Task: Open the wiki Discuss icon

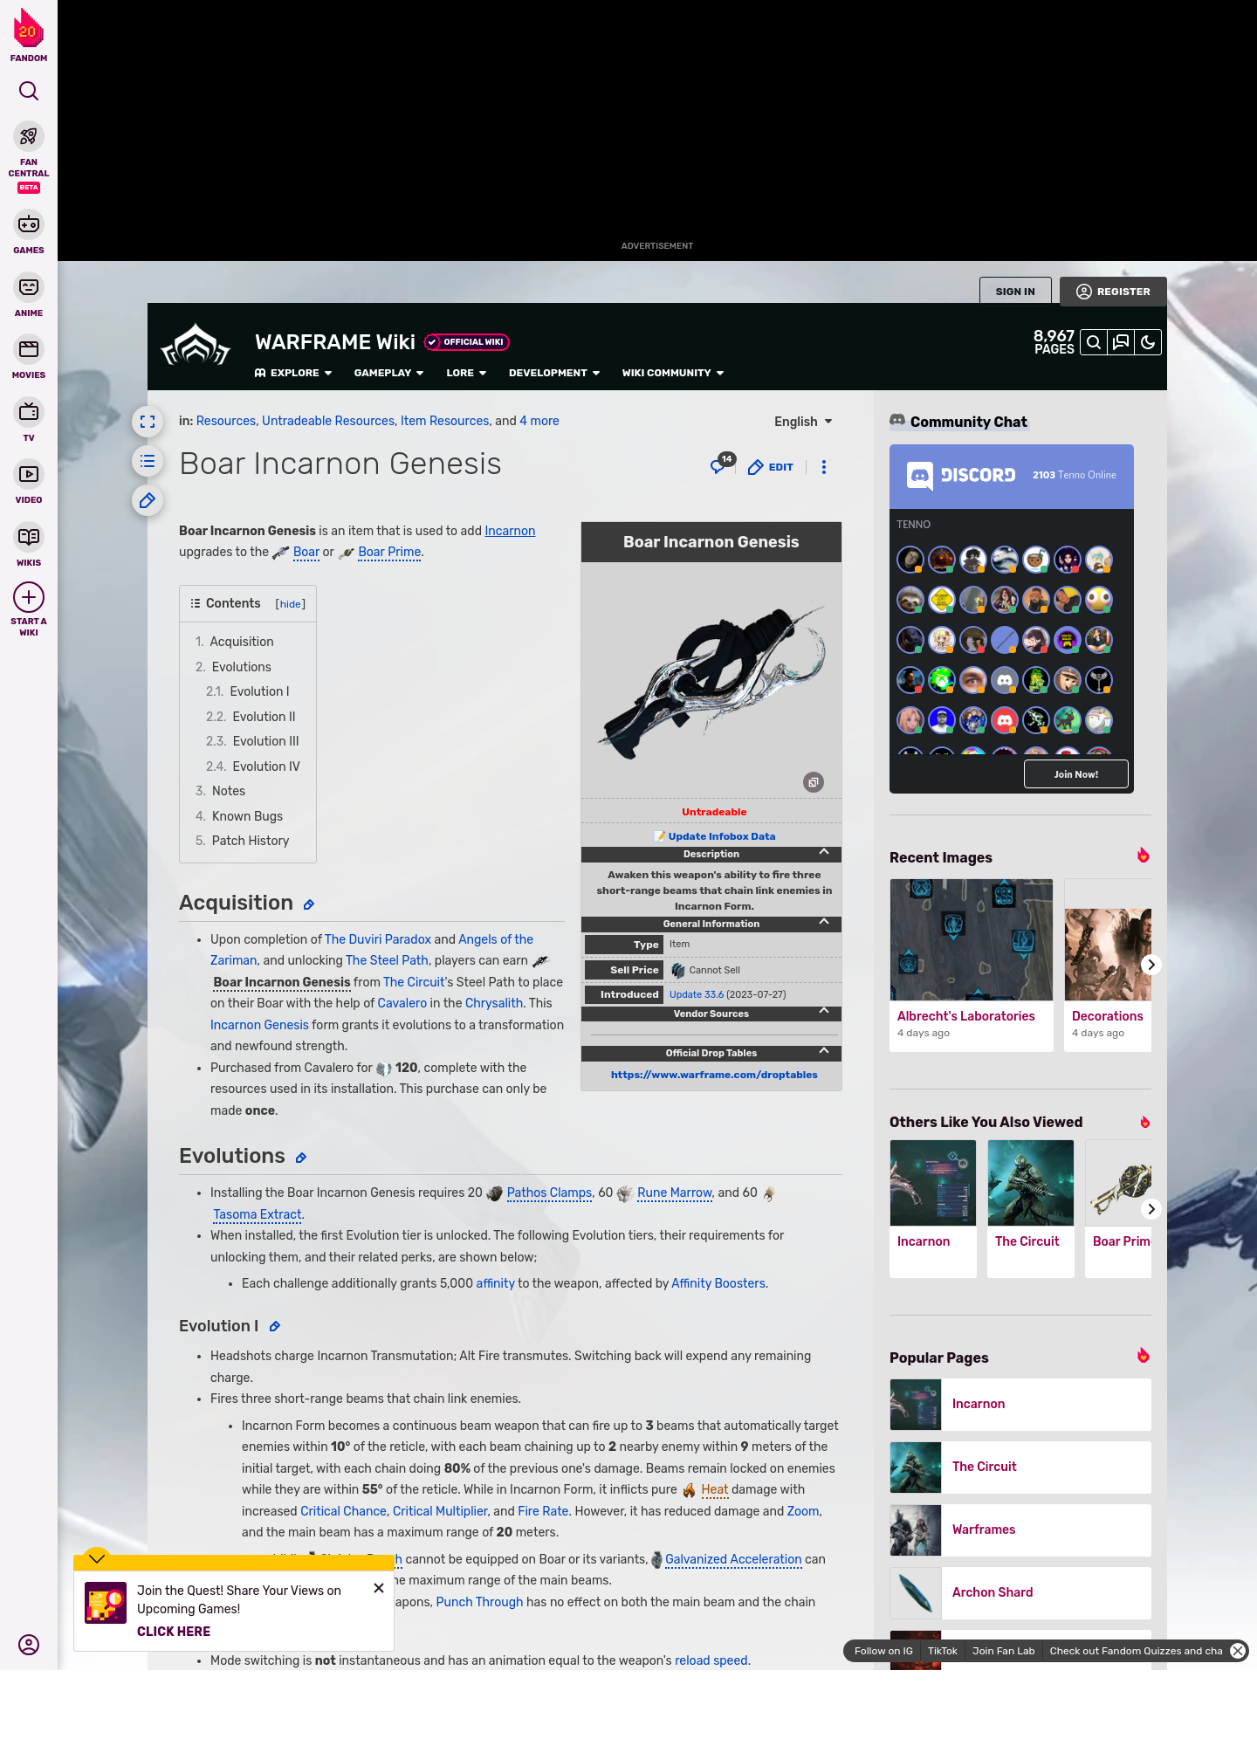Action: point(1121,342)
